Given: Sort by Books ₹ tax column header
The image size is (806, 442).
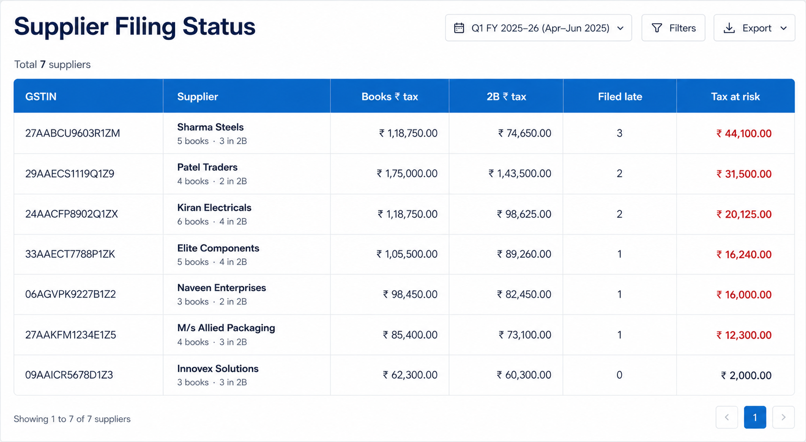Looking at the screenshot, I should click(389, 97).
